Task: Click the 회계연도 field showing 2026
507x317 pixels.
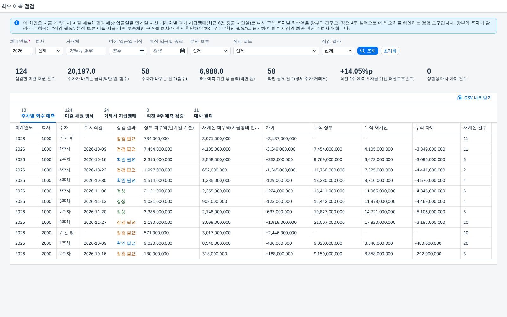Action: (x=22, y=51)
